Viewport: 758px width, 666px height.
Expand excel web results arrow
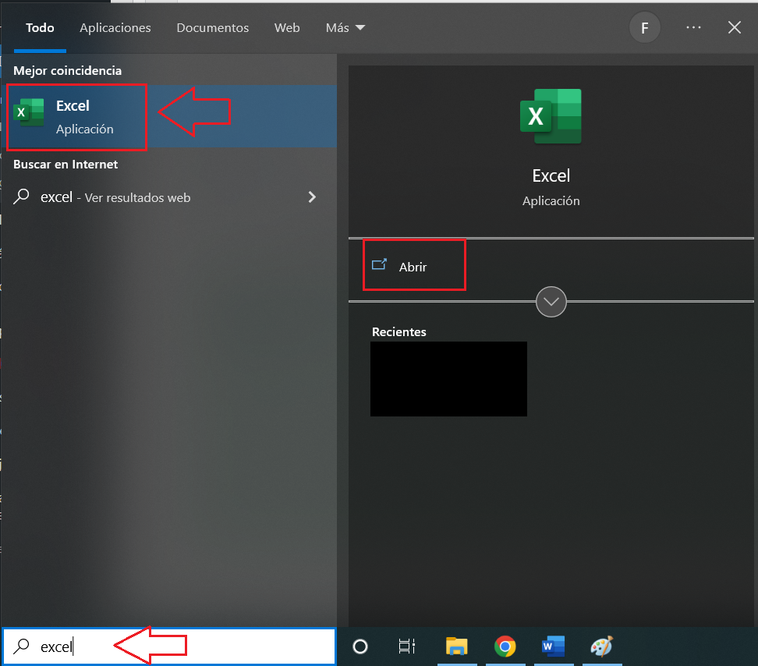(312, 197)
